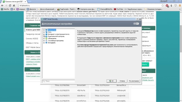Image resolution: width=182 pixels, height=102 pixels.
Task: Select Служебные программы item
Action: 56,41
